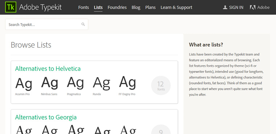Image resolution: width=276 pixels, height=134 pixels.
Task: Click the 12 fonts count badge
Action: [x=161, y=85]
